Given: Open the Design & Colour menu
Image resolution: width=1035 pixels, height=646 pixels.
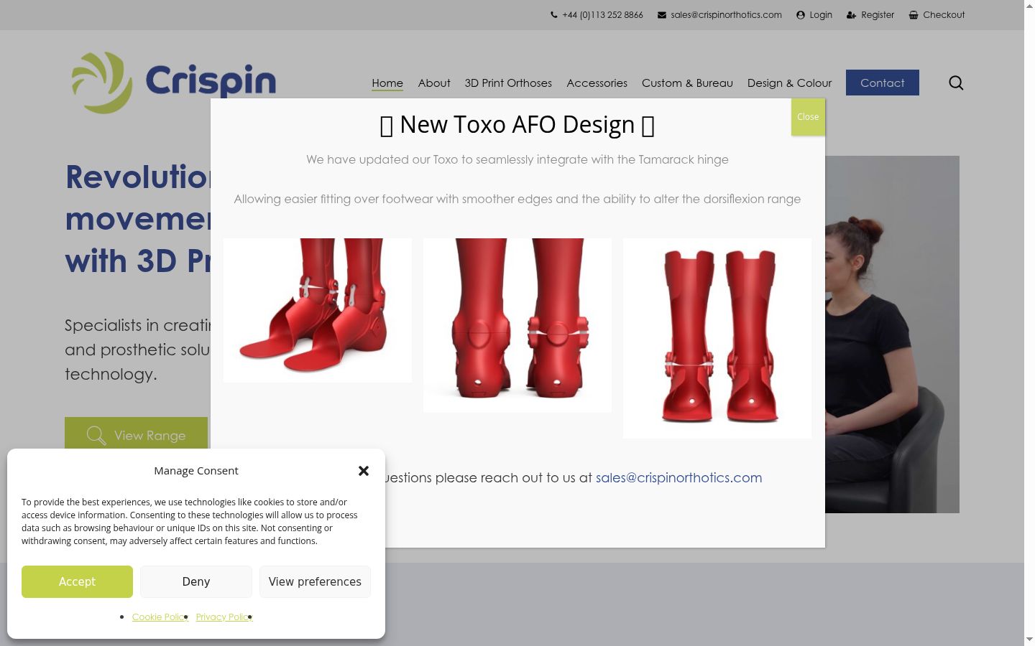Looking at the screenshot, I should [789, 83].
